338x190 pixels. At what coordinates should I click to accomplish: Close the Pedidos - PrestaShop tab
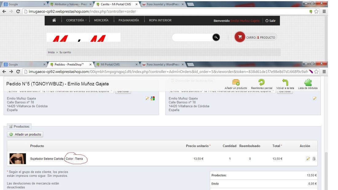tap(90, 64)
